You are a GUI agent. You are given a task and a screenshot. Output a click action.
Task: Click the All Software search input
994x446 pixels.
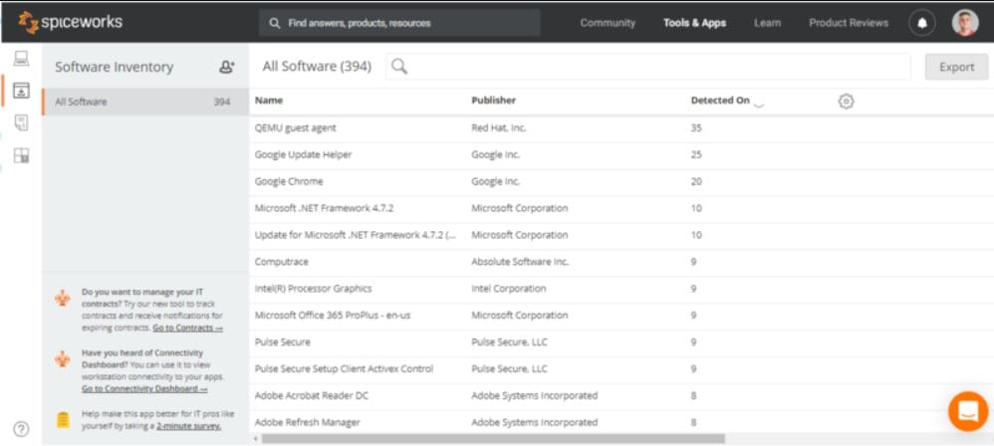click(x=647, y=67)
